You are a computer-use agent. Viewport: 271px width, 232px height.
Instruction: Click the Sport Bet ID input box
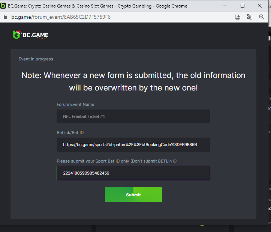(x=133, y=173)
